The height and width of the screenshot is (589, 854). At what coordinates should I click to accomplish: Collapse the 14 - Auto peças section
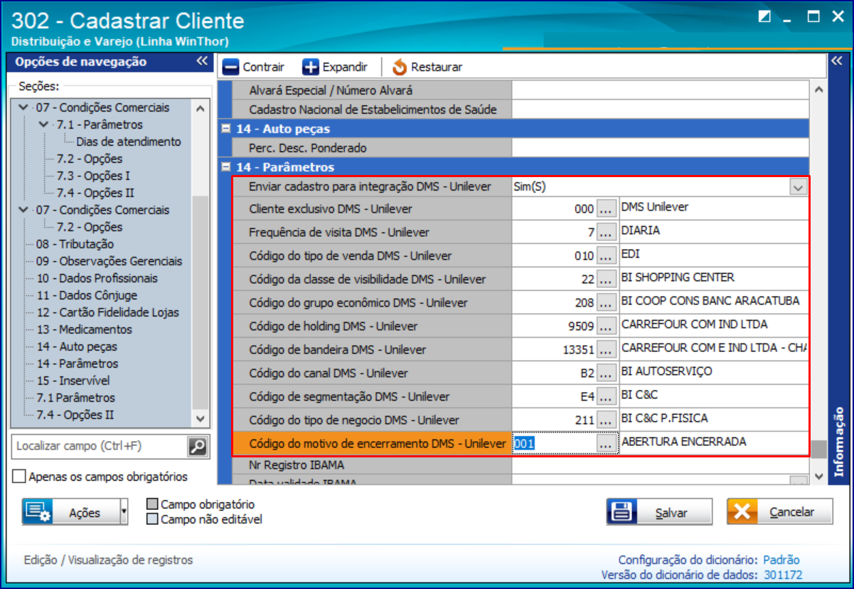coord(226,129)
